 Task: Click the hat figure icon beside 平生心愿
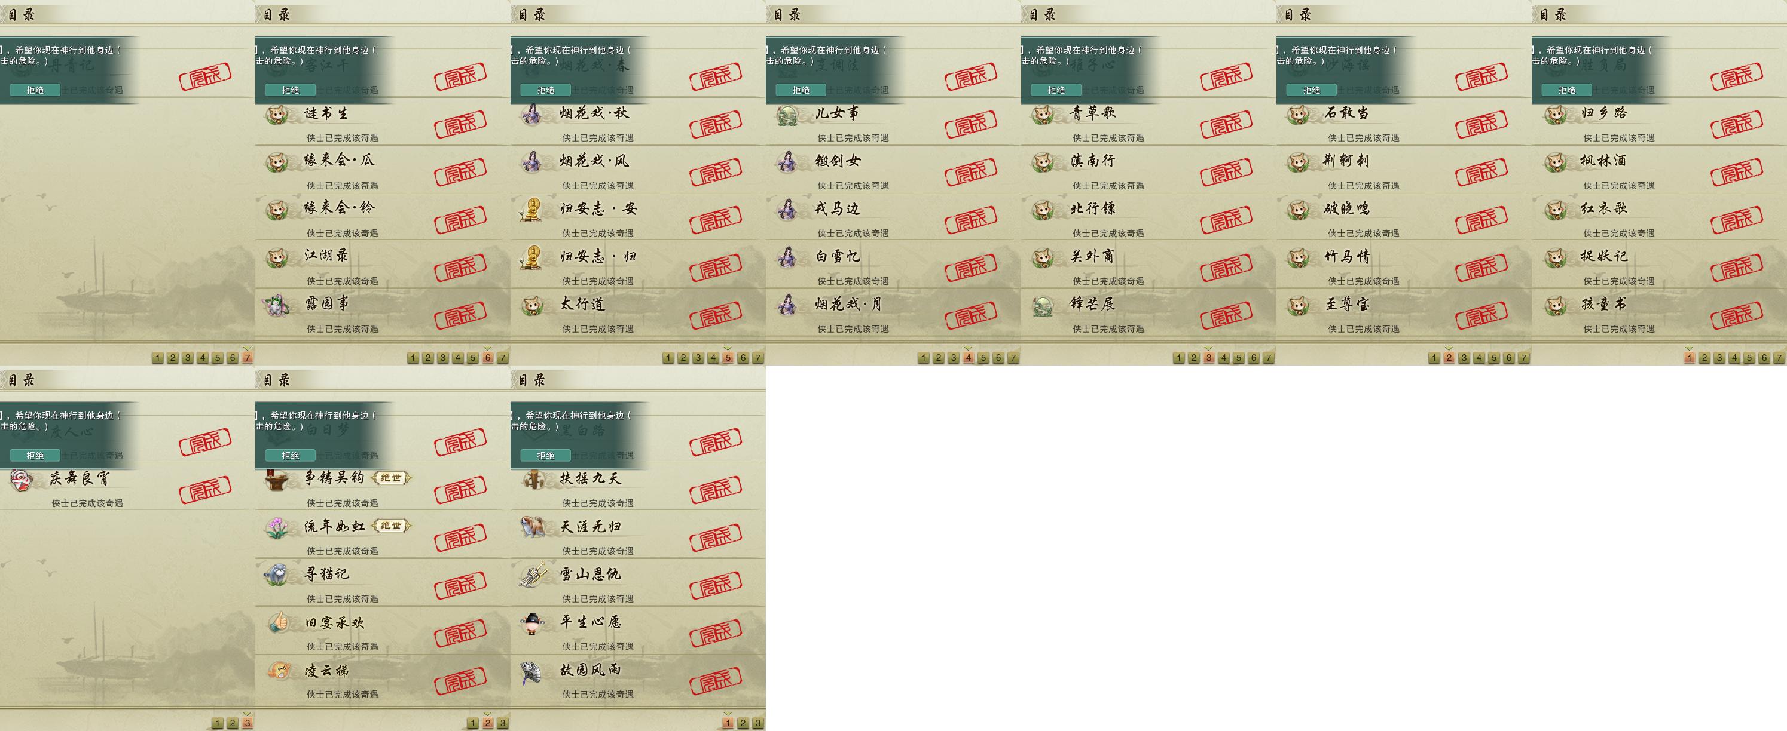(533, 622)
